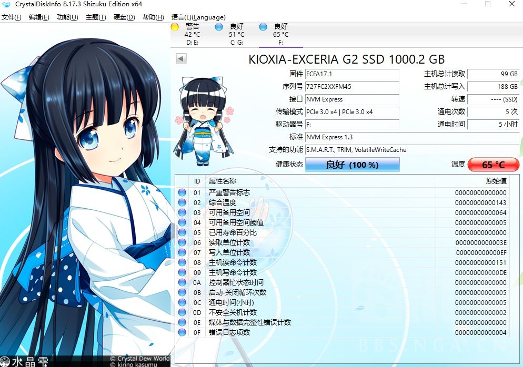Select the serial number field 727FC2XXFM45
Viewport: 523px width, 367px height.
click(x=351, y=86)
